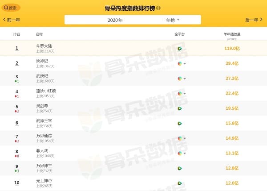267x191 pixels.
Task: Expand platform dropdown arrow for 非人哉
Action: coord(185,154)
